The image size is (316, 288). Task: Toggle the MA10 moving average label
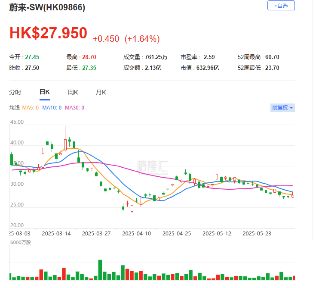(52, 108)
